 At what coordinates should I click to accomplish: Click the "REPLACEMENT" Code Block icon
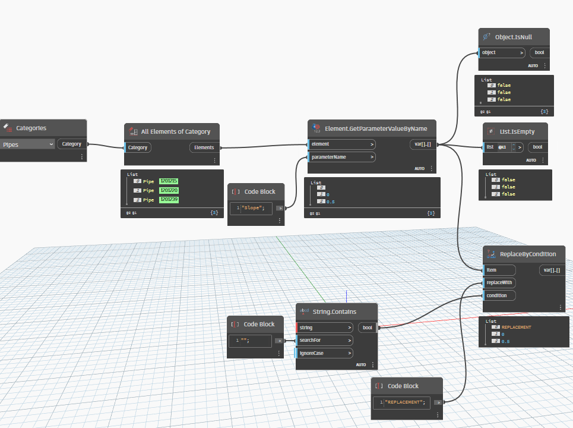pos(379,386)
